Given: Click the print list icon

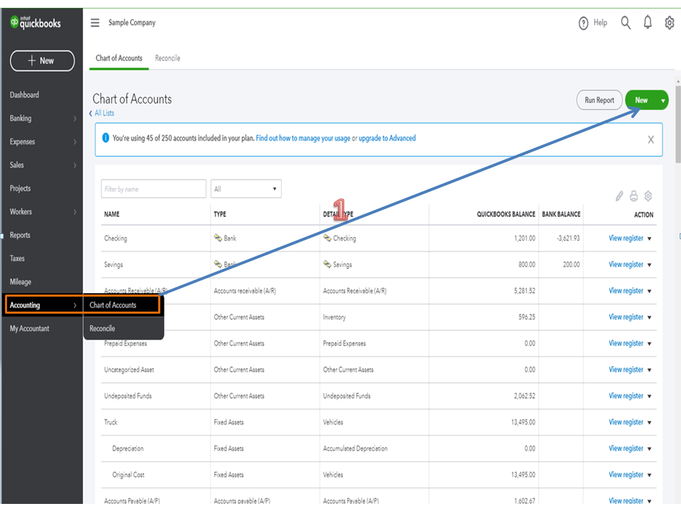Looking at the screenshot, I should [633, 196].
